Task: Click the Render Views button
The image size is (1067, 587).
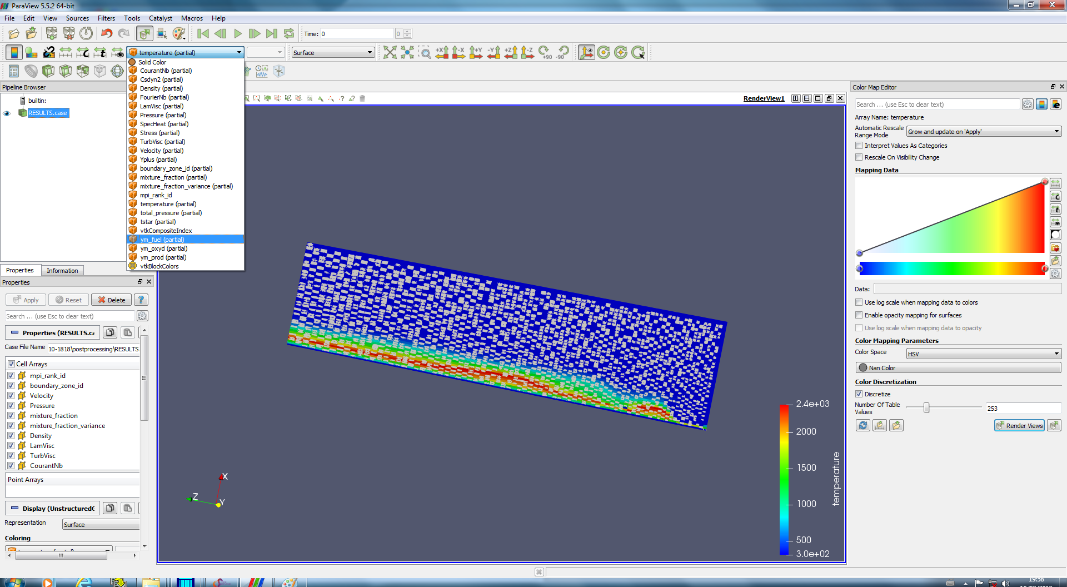Action: point(1019,426)
